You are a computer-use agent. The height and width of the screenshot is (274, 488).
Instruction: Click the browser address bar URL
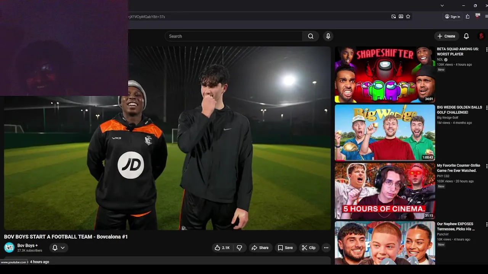click(x=147, y=17)
